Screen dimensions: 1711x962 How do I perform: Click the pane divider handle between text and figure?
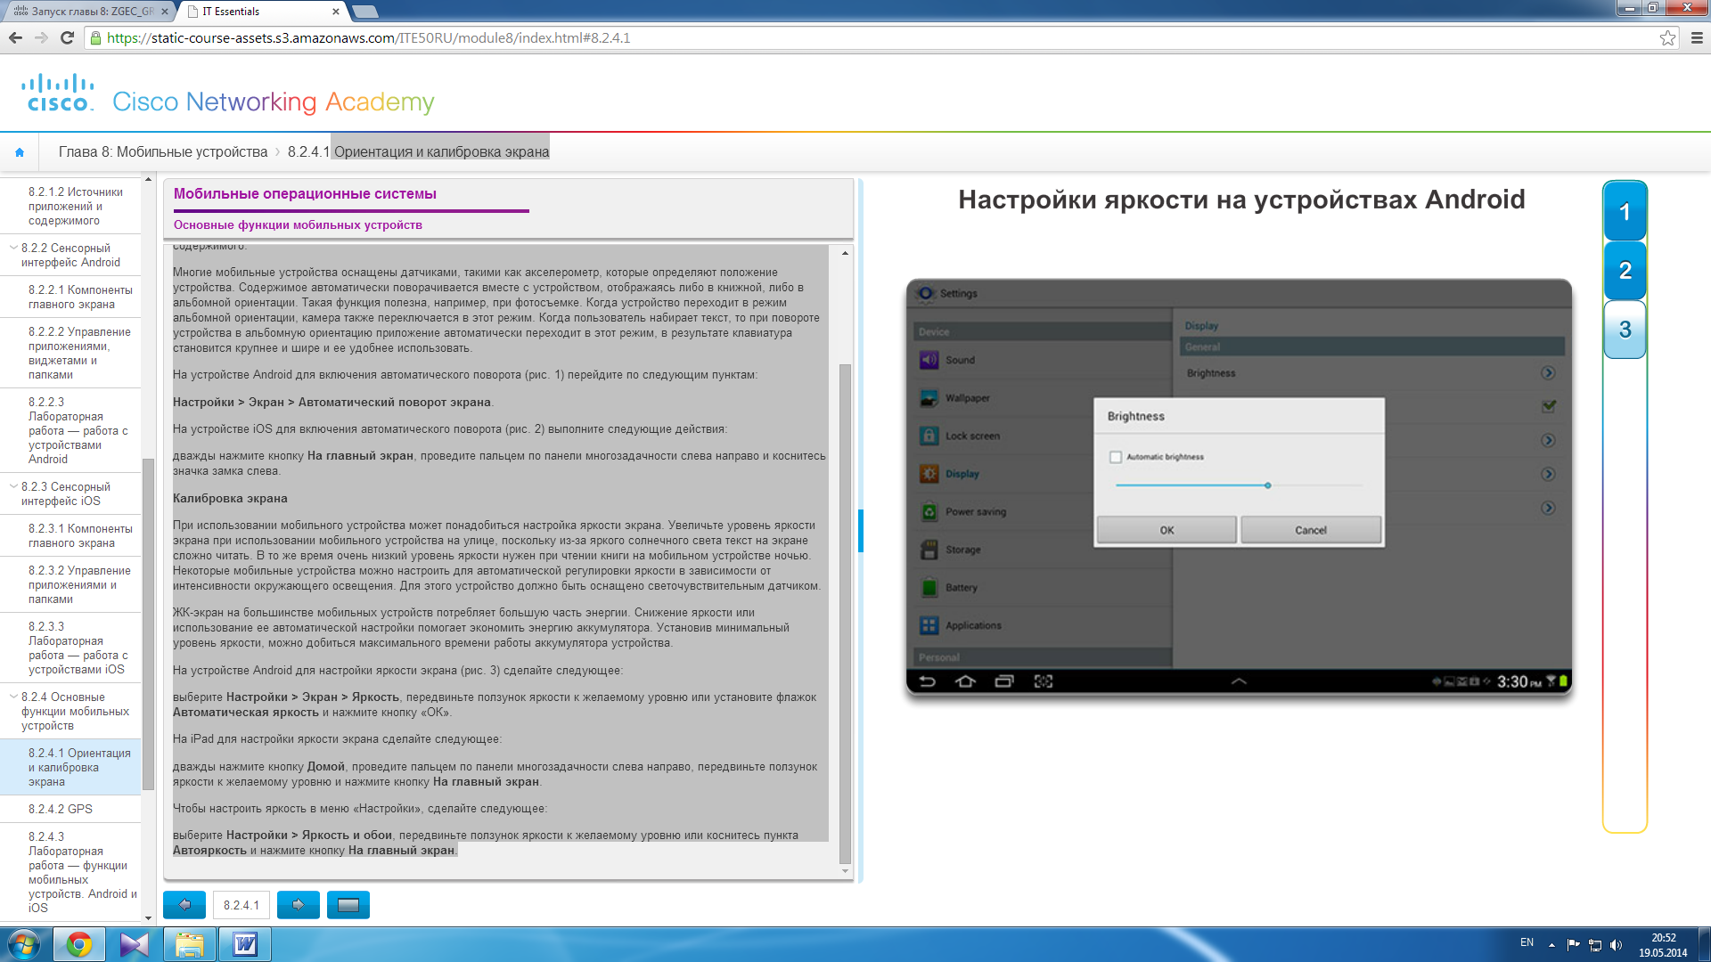[860, 531]
